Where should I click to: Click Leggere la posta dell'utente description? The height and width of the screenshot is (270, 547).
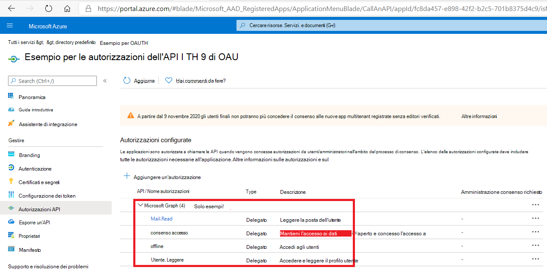(x=310, y=220)
